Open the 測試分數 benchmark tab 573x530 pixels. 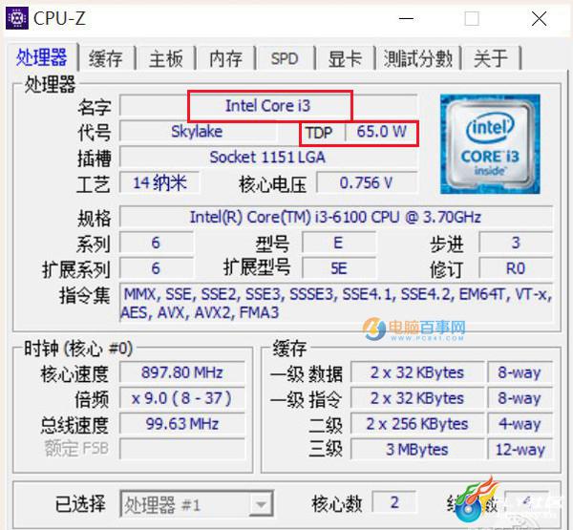click(x=418, y=58)
